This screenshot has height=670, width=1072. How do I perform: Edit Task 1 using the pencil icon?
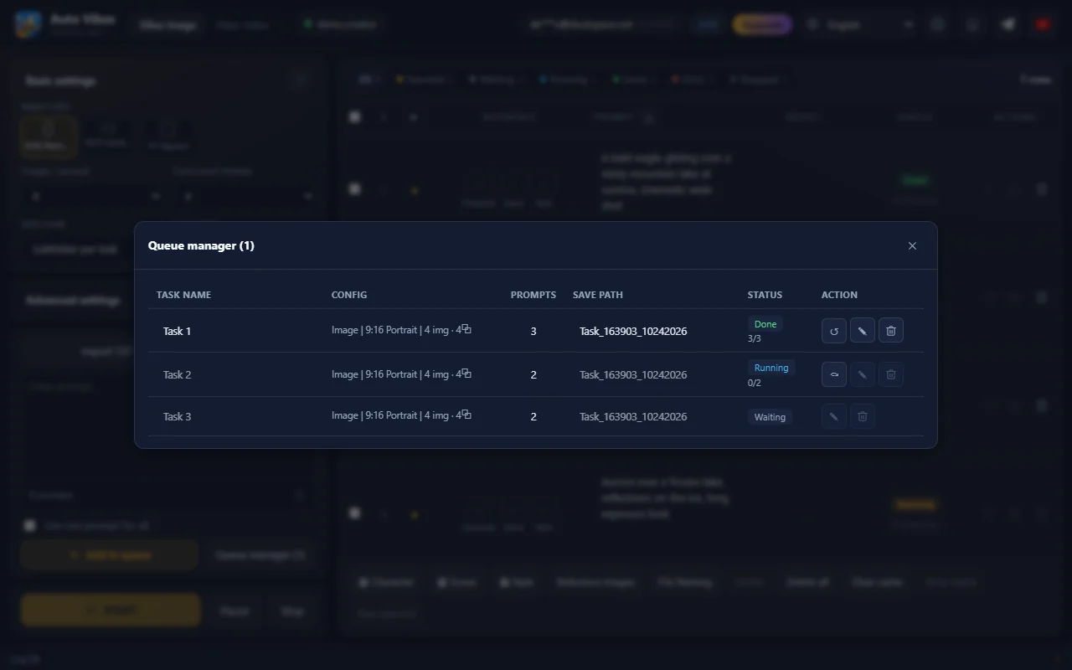pos(863,331)
